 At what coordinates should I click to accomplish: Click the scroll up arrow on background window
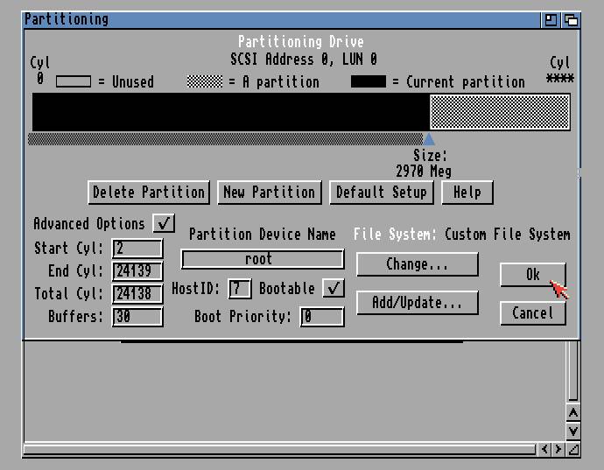pyautogui.click(x=572, y=412)
